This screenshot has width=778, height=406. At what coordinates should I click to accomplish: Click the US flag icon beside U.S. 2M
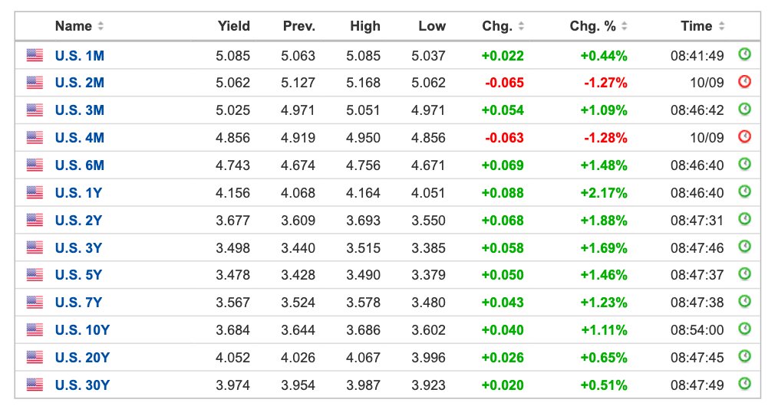(35, 82)
